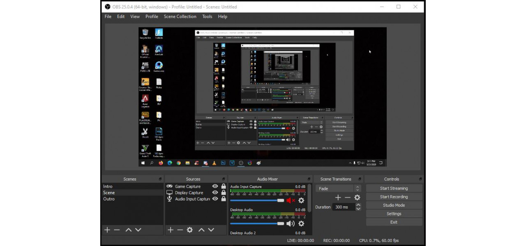Click Start Recording button
The width and height of the screenshot is (526, 246).
394,197
